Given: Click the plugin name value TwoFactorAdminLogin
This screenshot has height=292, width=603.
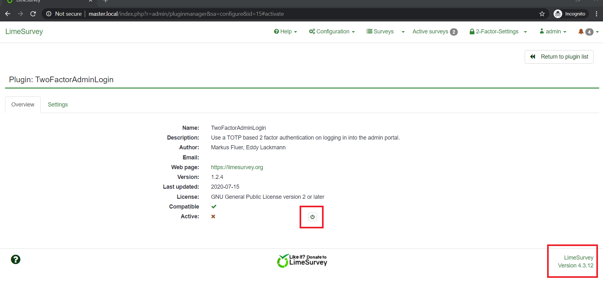Looking at the screenshot, I should [238, 128].
